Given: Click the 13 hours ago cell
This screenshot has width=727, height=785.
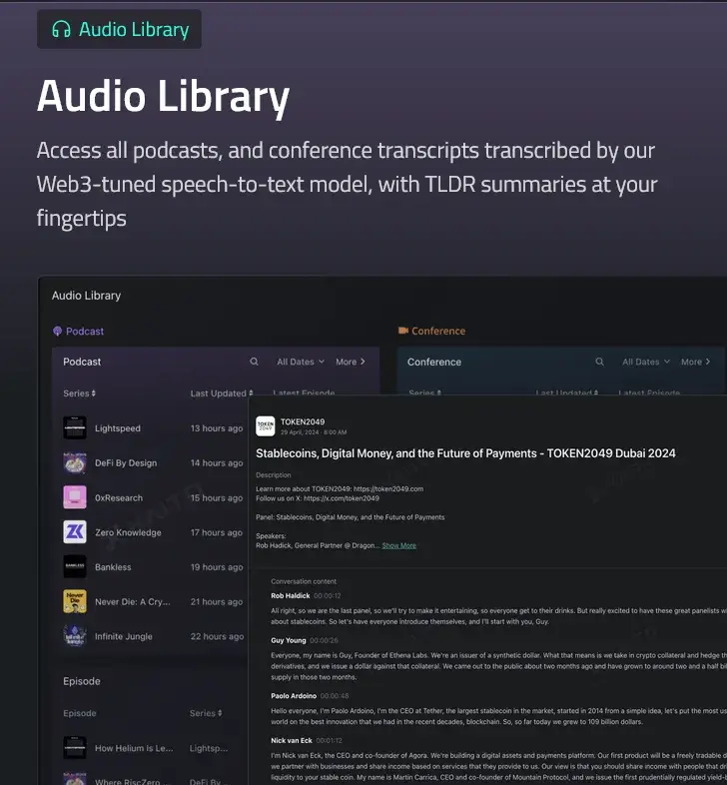Looking at the screenshot, I should (217, 428).
